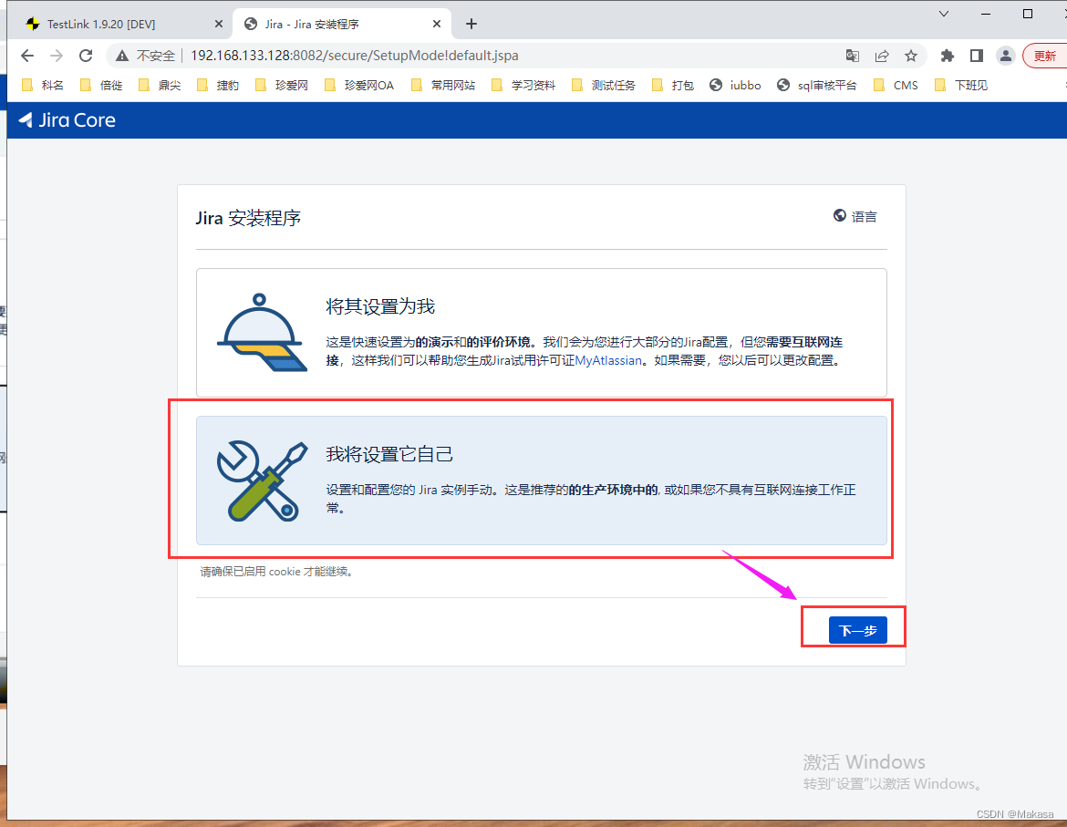
Task: Click the not-secure warning triangle icon
Action: tap(122, 56)
